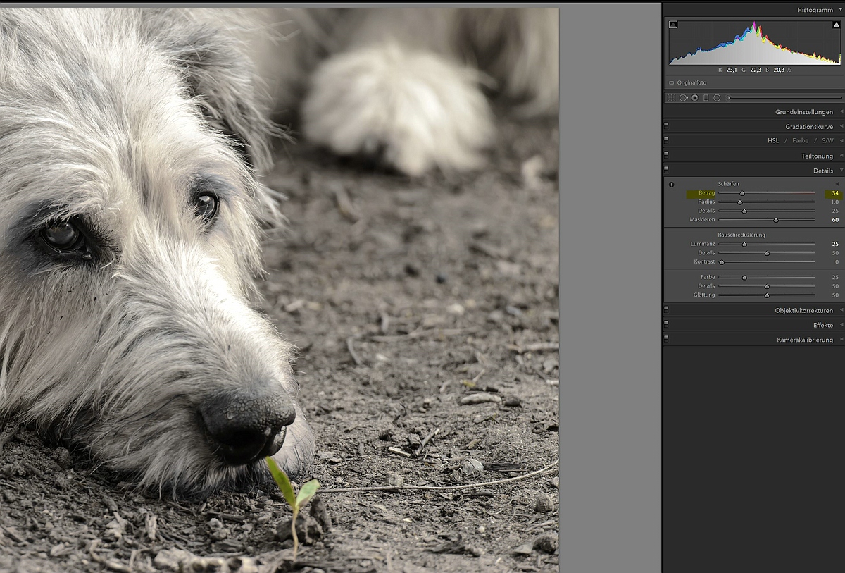Click the Glättung label

(703, 295)
